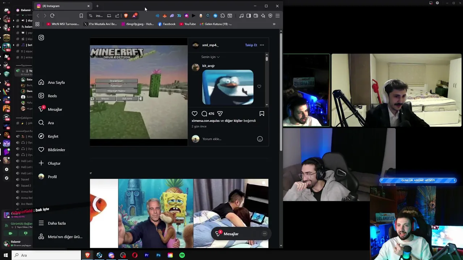Play the Minecraft video post

139,92
